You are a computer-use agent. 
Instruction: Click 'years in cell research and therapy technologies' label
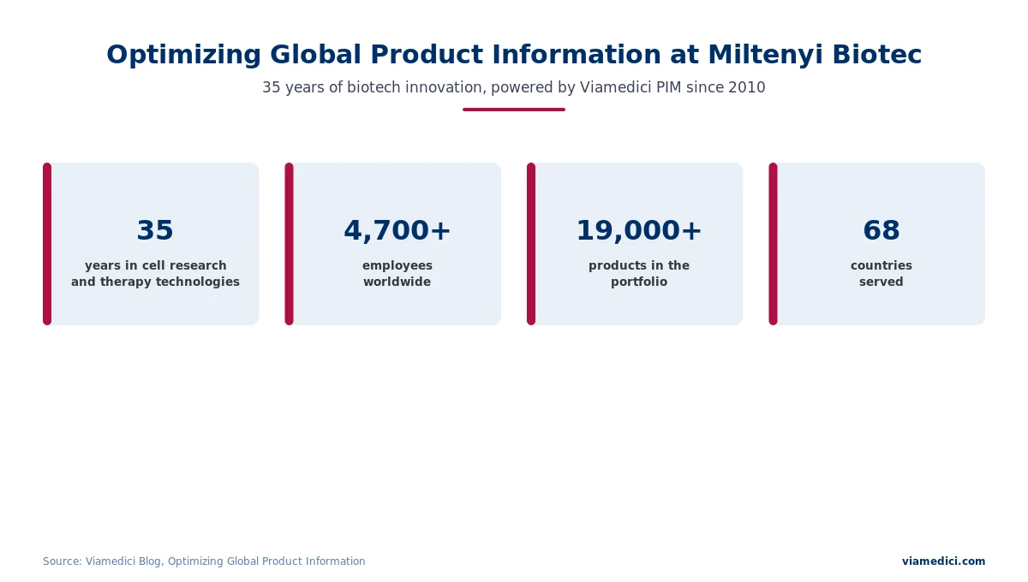155,274
